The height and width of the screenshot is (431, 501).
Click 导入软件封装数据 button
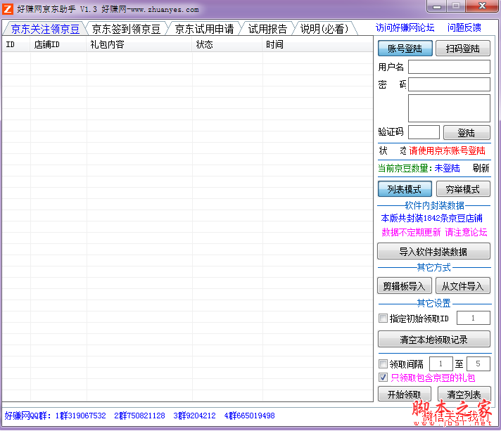433,252
